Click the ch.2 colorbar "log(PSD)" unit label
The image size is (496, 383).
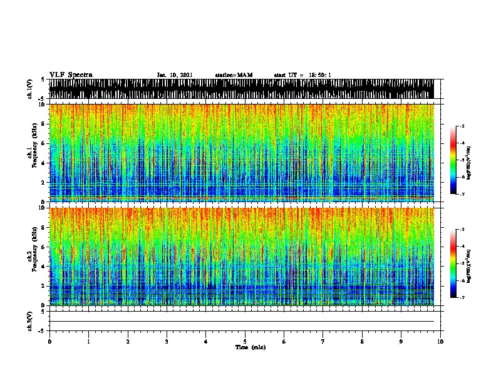[x=469, y=266]
